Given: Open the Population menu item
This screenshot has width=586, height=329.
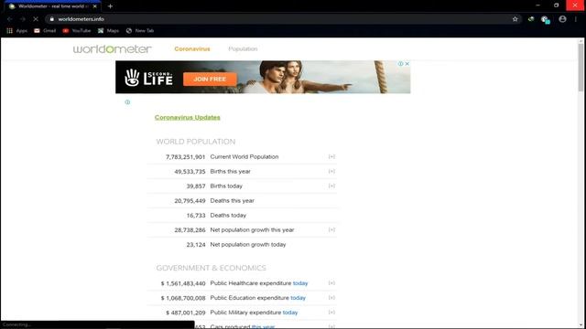Looking at the screenshot, I should click(x=243, y=48).
